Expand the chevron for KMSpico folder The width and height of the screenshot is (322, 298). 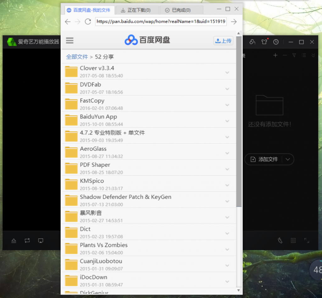point(227,185)
